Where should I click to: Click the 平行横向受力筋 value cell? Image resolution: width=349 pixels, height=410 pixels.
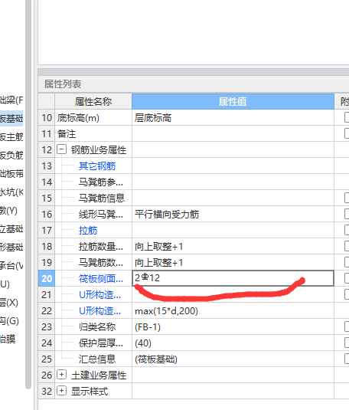pos(233,214)
